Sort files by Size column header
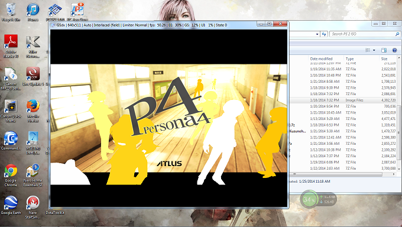Viewport: 402px width, 227px height. pos(384,59)
